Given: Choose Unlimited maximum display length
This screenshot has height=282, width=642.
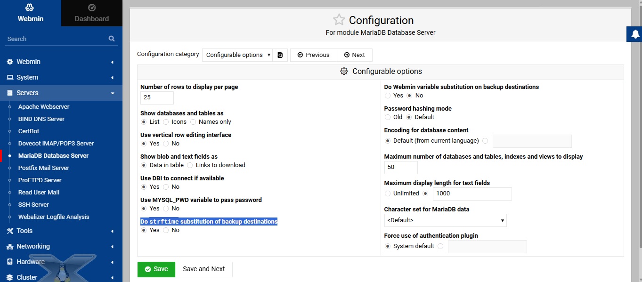Looking at the screenshot, I should point(388,193).
